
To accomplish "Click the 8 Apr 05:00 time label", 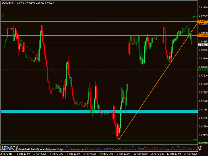I will click(90, 154).
